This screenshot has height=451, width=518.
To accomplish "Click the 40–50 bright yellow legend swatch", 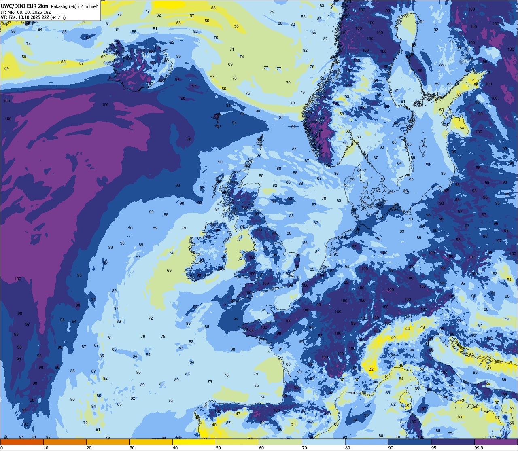I will 194,442.
